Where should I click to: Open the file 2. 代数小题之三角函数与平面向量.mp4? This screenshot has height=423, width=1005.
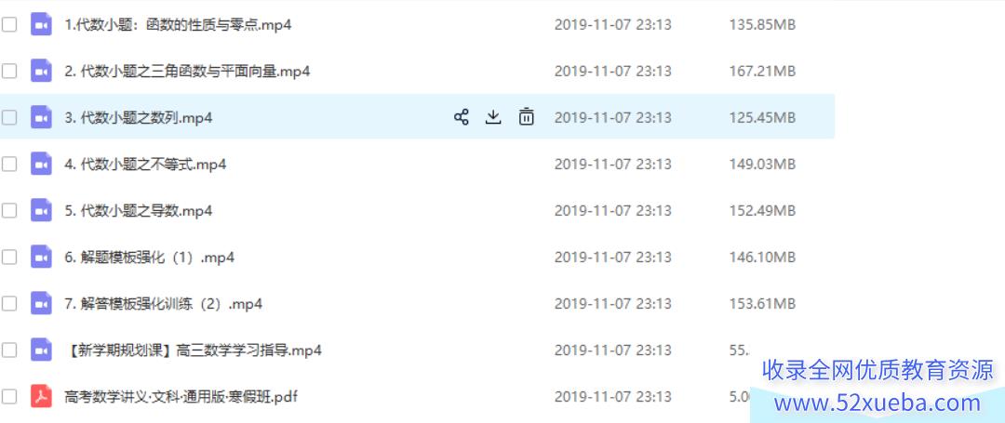pos(187,71)
